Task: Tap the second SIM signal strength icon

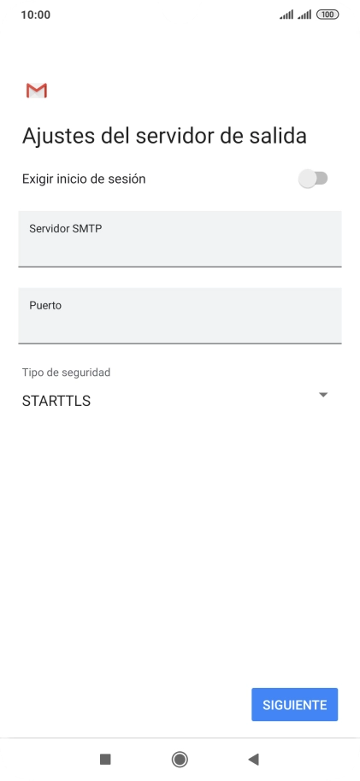Action: (304, 15)
